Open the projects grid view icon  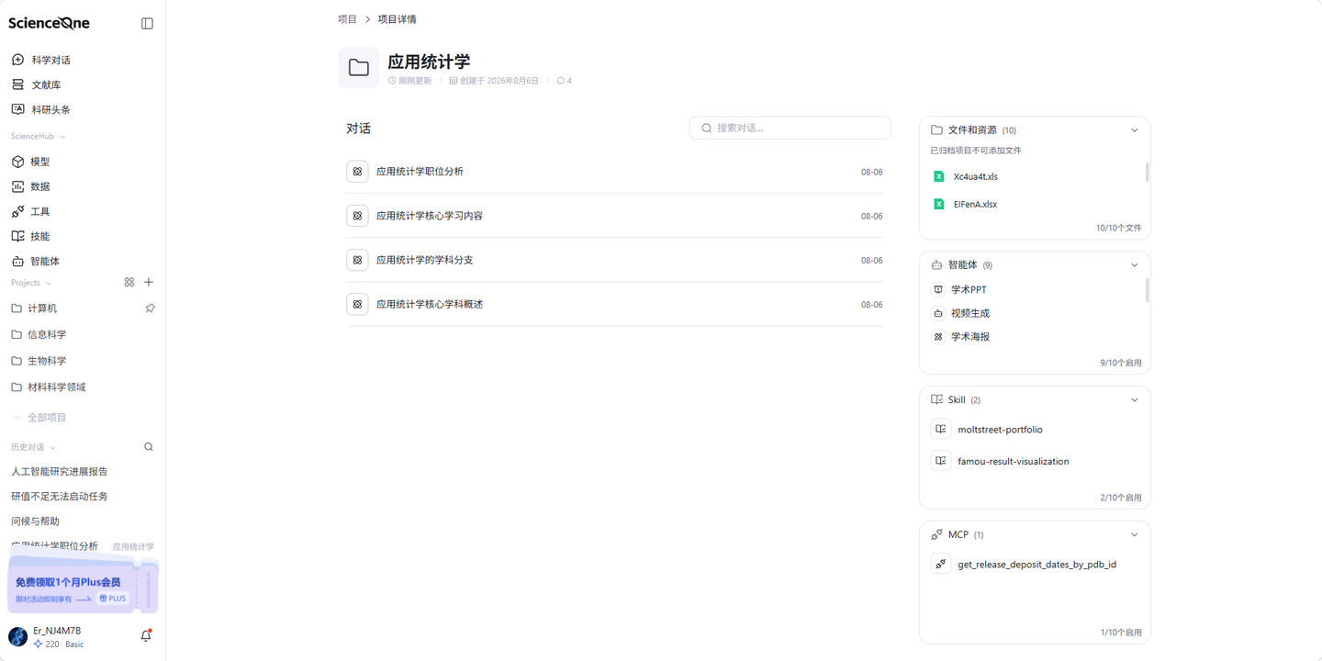click(129, 283)
